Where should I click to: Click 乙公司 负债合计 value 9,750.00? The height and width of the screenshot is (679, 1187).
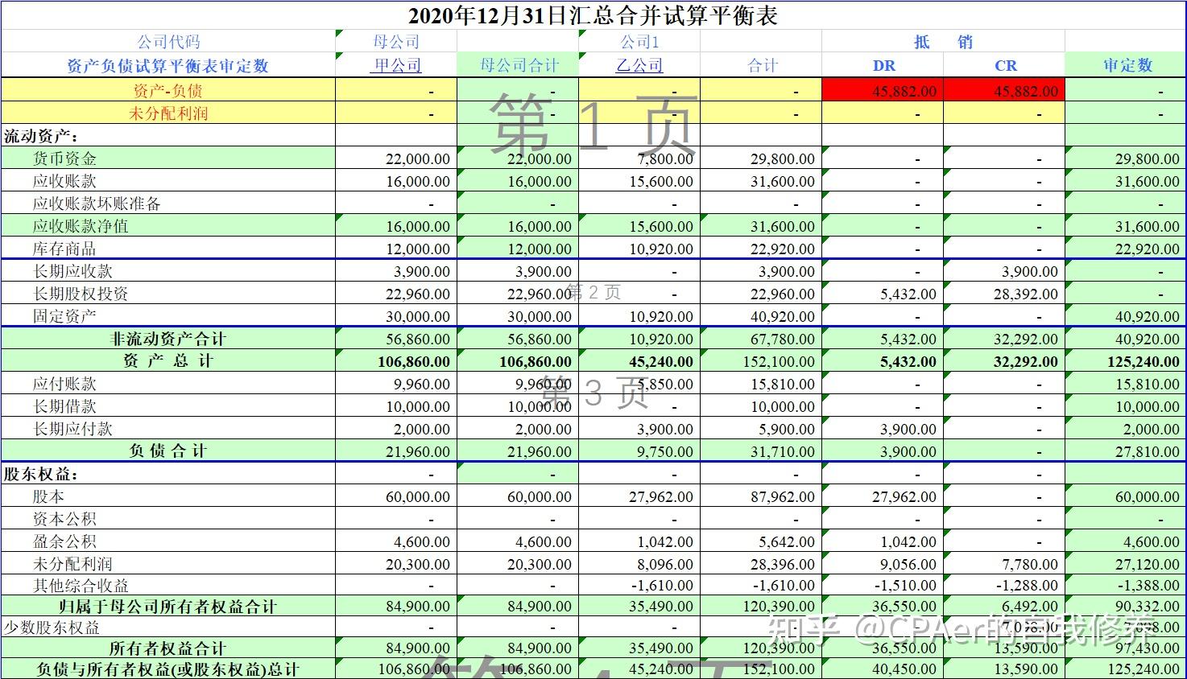pos(665,452)
